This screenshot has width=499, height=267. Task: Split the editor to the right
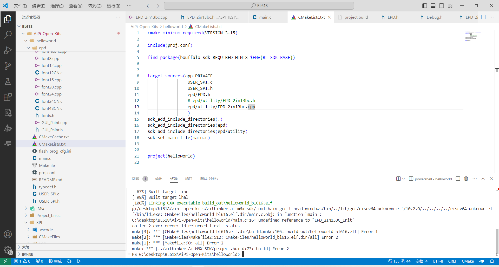tap(483, 17)
